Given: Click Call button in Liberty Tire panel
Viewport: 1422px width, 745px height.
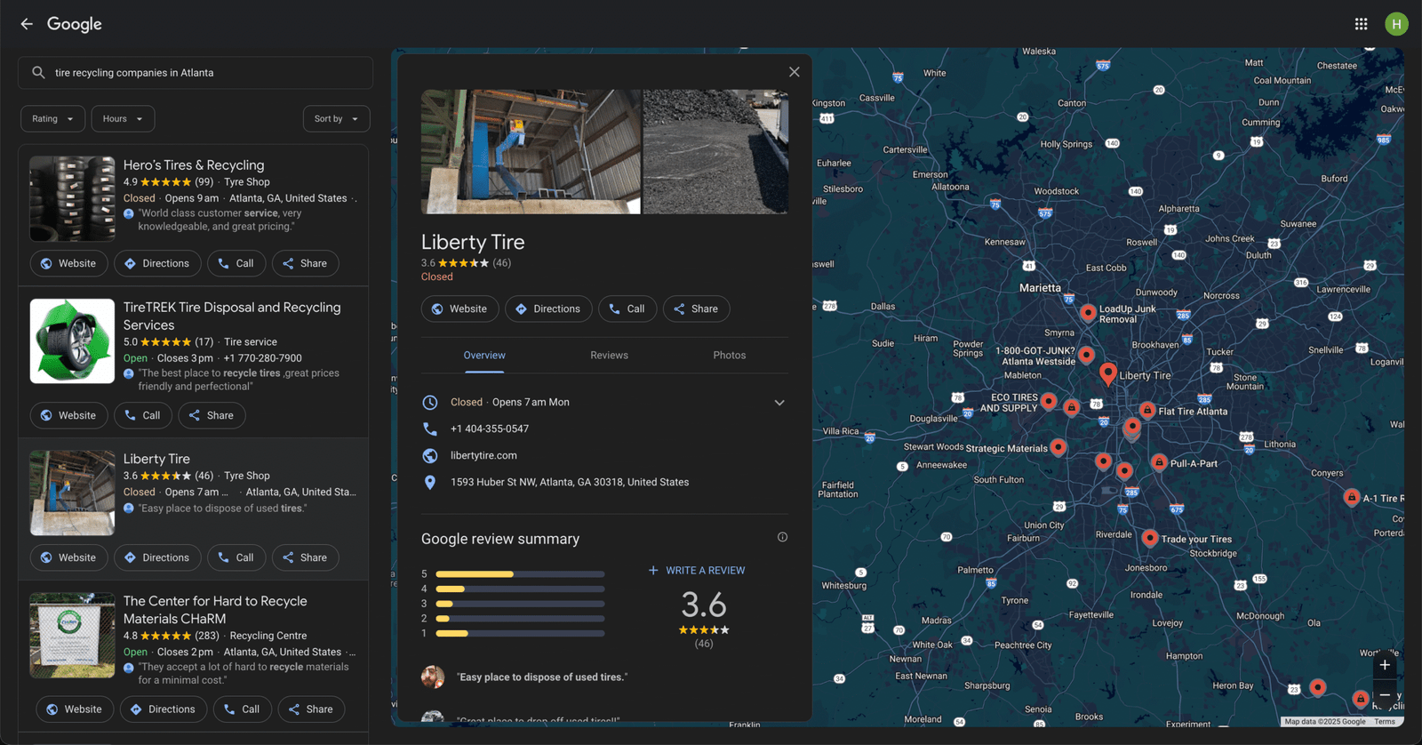Looking at the screenshot, I should click(627, 308).
